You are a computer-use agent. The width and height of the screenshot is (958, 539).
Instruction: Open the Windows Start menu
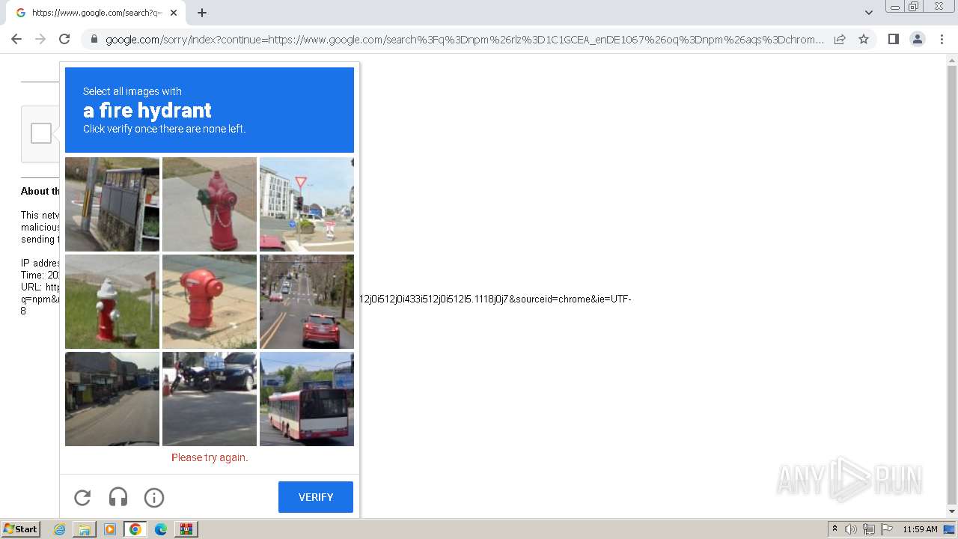20,529
